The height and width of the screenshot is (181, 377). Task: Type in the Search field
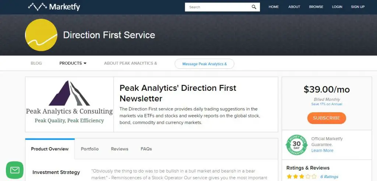217,7
